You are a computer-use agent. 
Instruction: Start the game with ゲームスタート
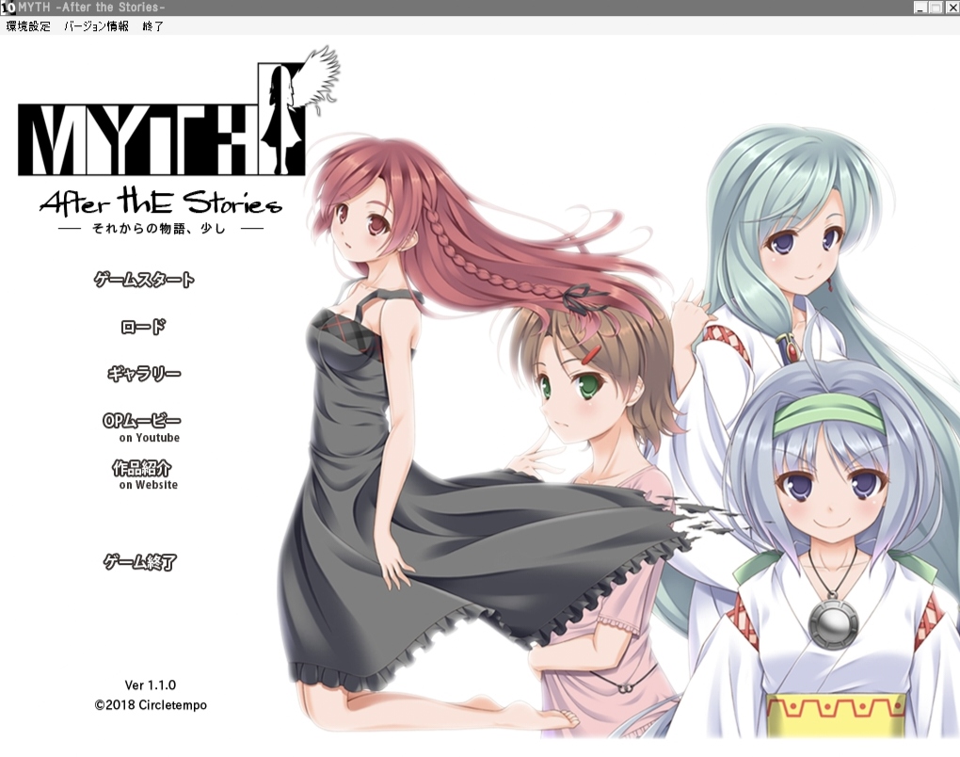pyautogui.click(x=144, y=280)
